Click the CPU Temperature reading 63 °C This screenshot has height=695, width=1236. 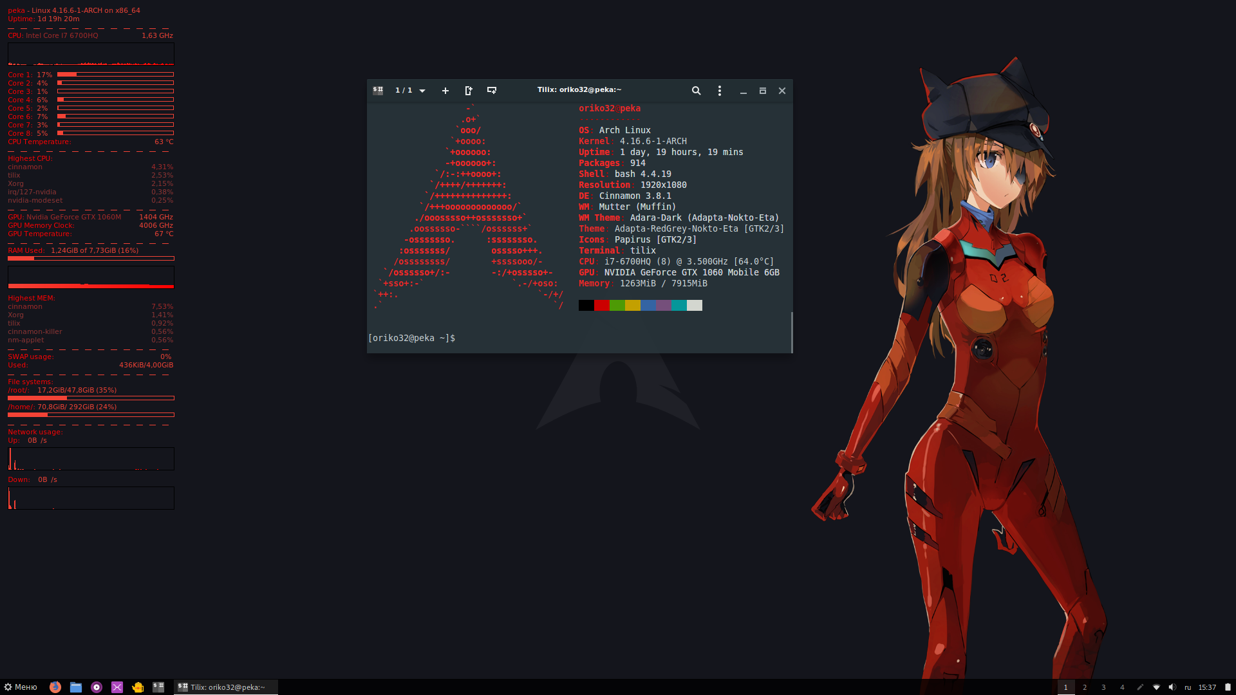point(164,142)
